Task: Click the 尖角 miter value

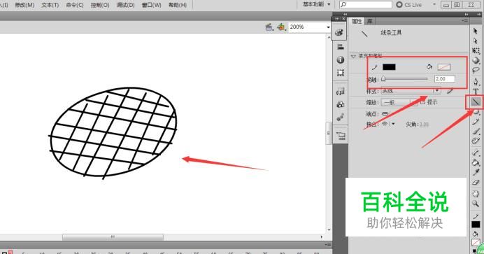Action: (424, 125)
